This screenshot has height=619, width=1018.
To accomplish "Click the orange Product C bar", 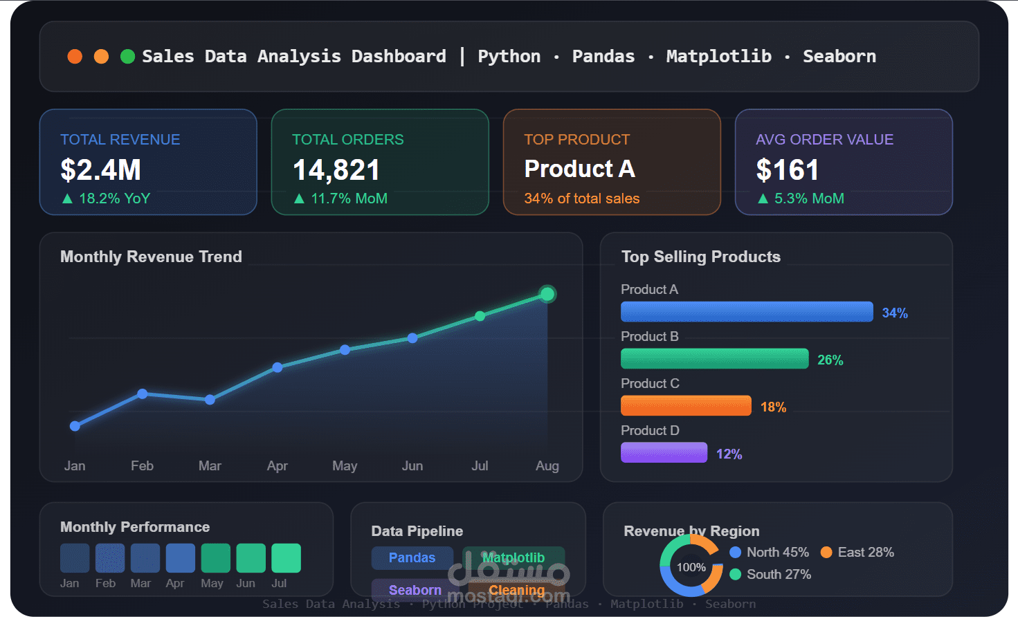I will pos(686,406).
